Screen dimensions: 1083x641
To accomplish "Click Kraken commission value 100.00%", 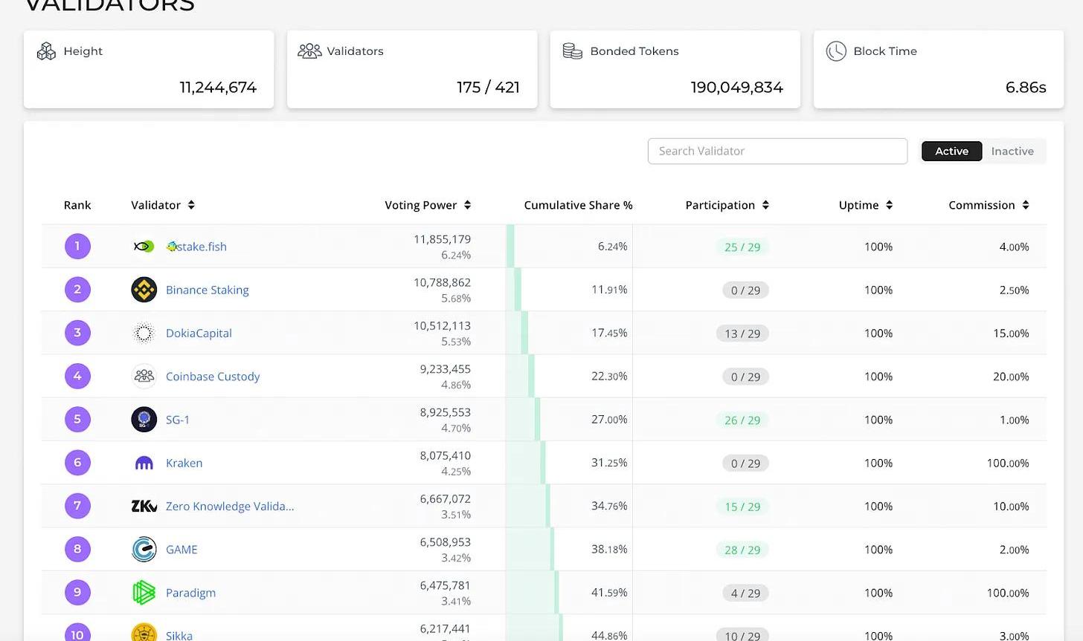I will point(1008,463).
